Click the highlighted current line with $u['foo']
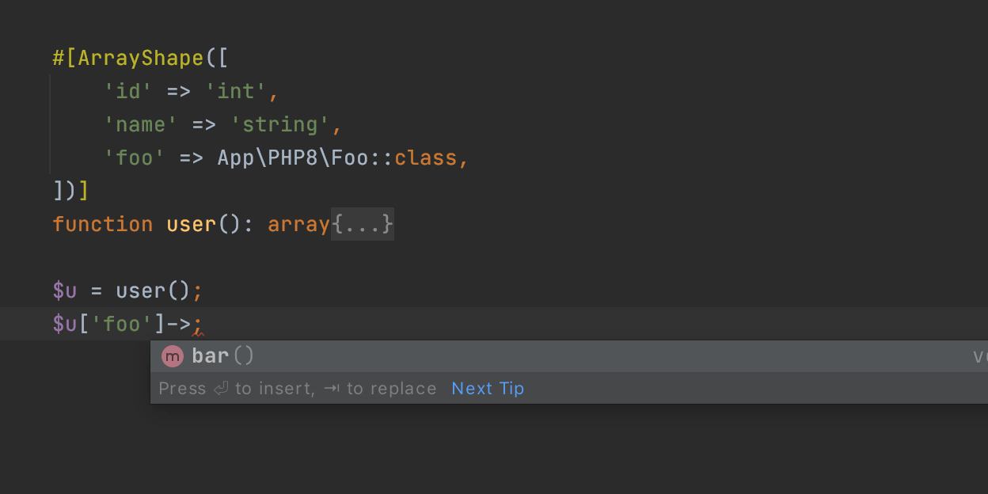988x494 pixels. pyautogui.click(x=123, y=323)
